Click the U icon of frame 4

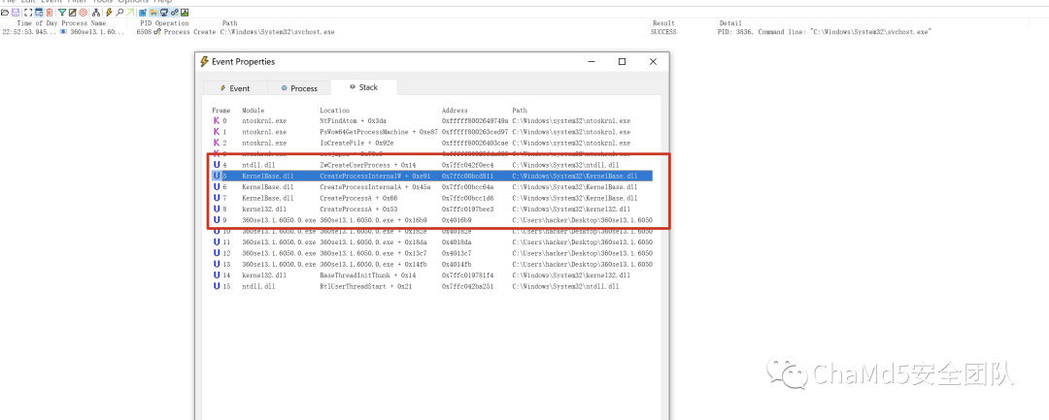tap(216, 164)
